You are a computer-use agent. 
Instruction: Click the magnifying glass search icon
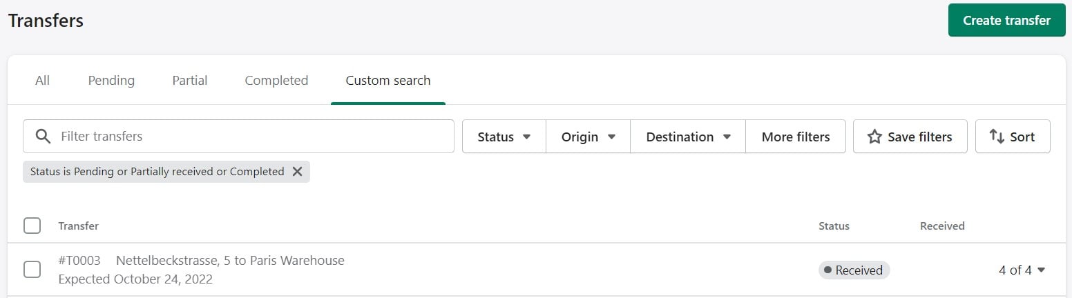(x=43, y=137)
